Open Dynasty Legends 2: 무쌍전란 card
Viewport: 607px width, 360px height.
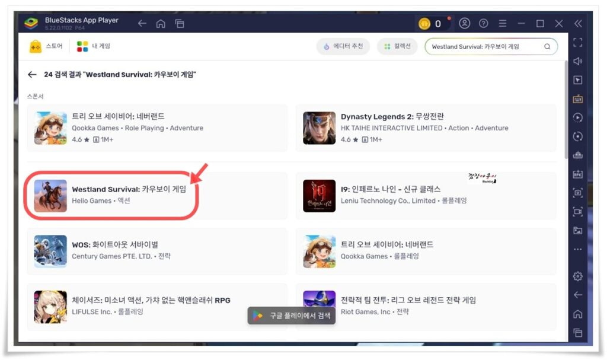click(x=426, y=128)
